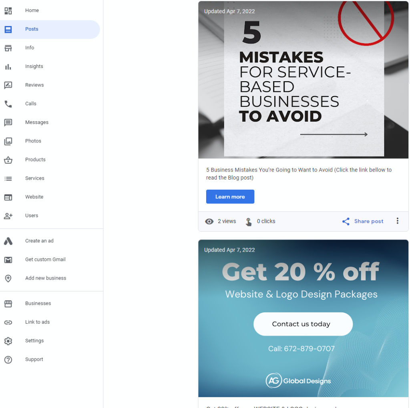Image resolution: width=410 pixels, height=408 pixels.
Task: Select the Reviews icon in sidebar
Action: [8, 85]
